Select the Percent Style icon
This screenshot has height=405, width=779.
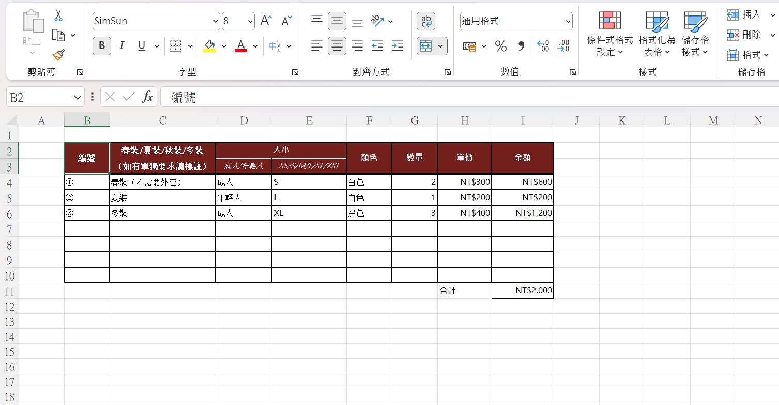click(x=500, y=46)
